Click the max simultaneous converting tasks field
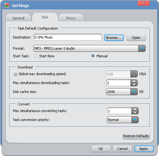The width and height of the screenshot is (159, 156). click(x=119, y=111)
